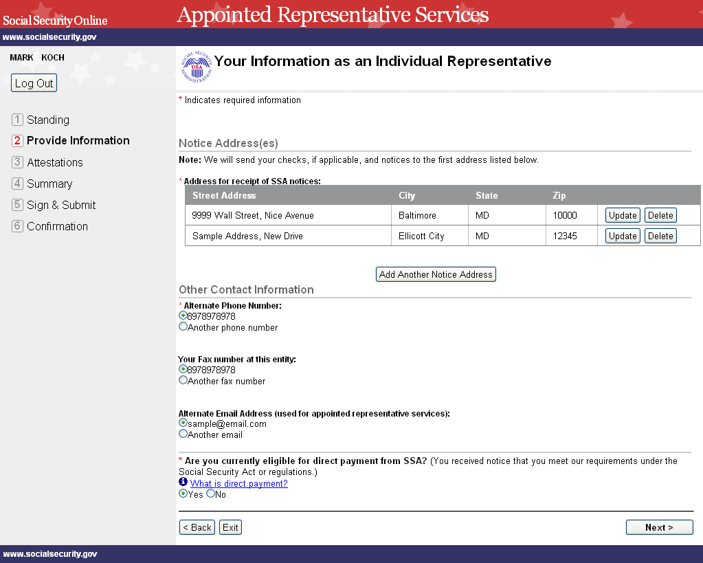This screenshot has width=703, height=563.
Task: Delete the Ellicott City address row
Action: 660,236
